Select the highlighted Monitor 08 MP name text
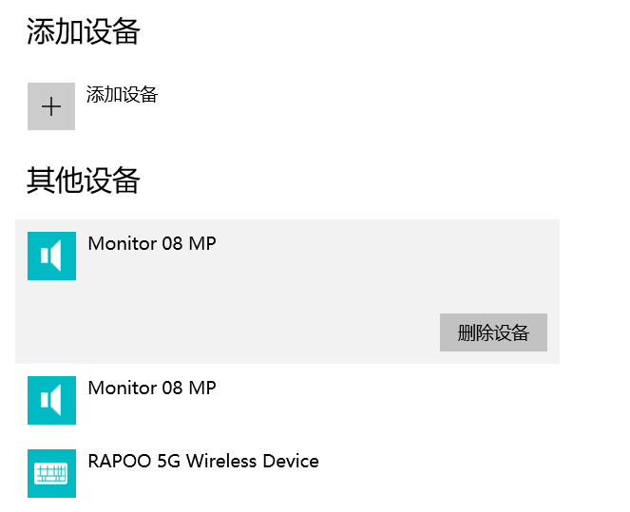The width and height of the screenshot is (630, 512). (151, 244)
